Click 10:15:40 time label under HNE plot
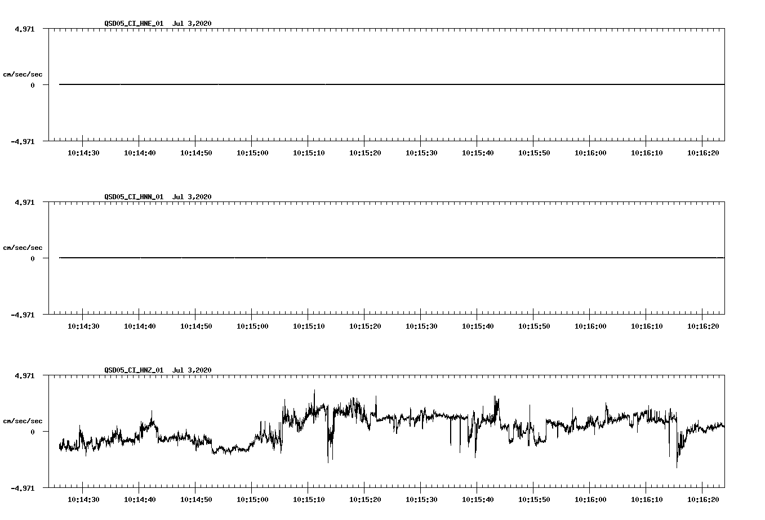 pos(478,153)
